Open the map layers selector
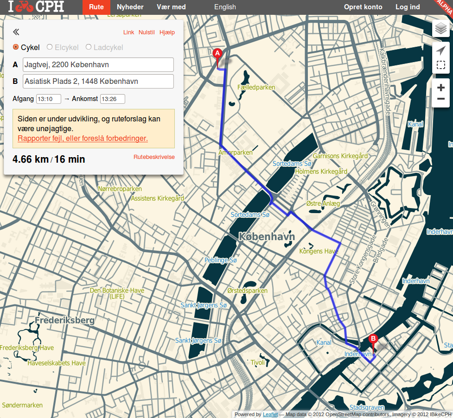Viewport: 453px width, 418px height. point(441,29)
